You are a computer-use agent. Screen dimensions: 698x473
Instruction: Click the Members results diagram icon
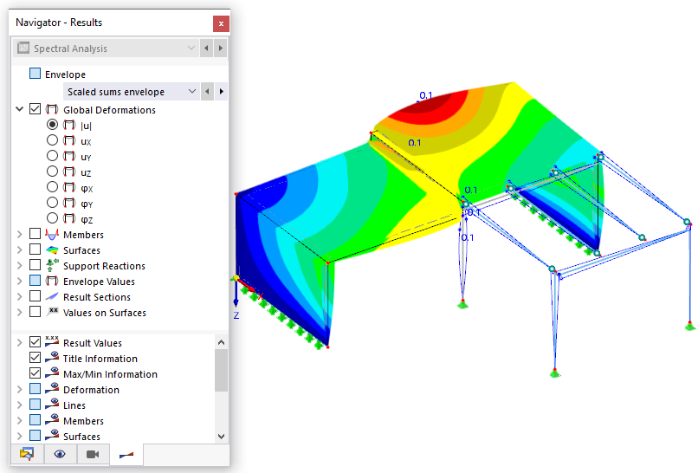[x=52, y=234]
